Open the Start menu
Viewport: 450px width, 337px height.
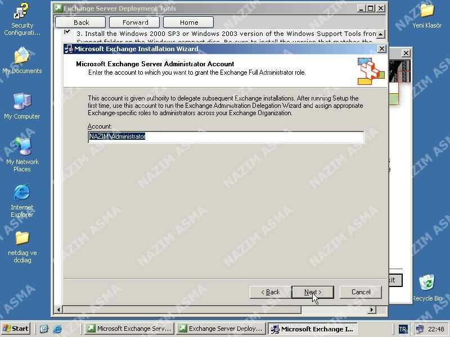point(16,329)
